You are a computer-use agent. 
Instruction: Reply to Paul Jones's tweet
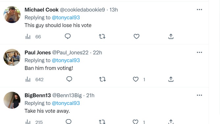[69, 79]
